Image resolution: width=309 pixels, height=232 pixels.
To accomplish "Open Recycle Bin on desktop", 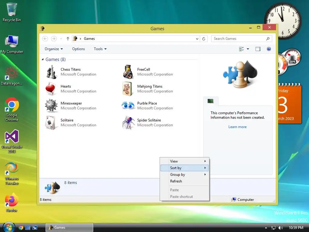I will (x=12, y=12).
